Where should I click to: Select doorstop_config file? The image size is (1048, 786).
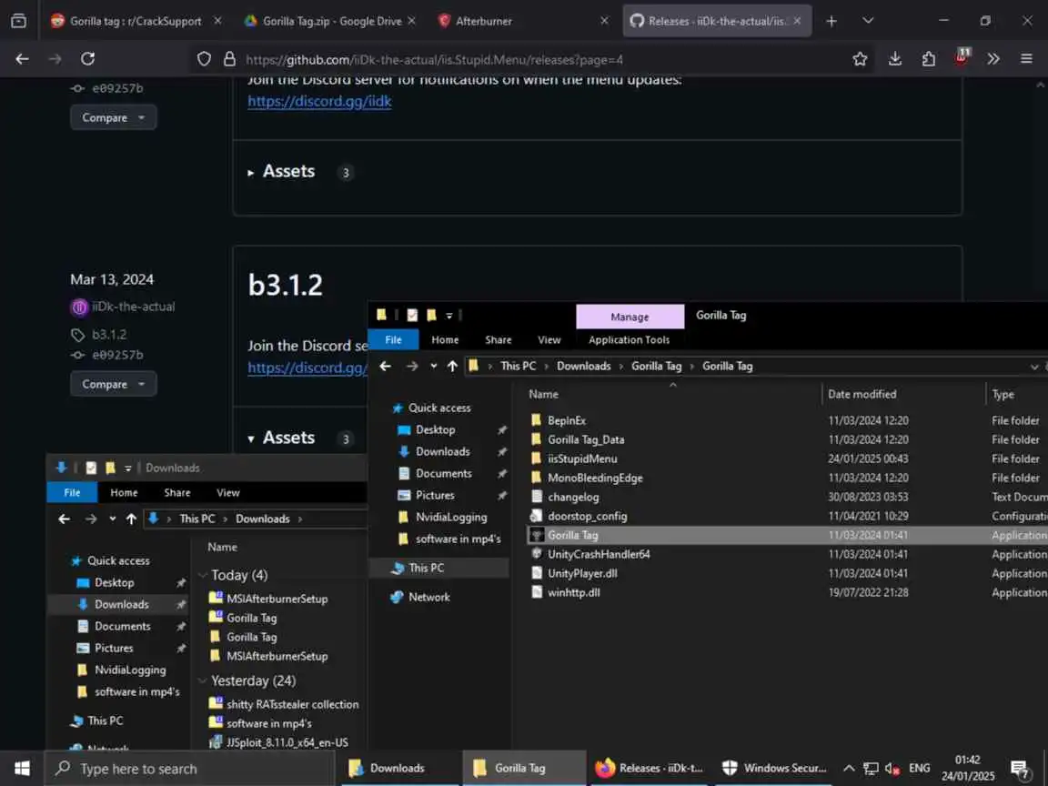point(587,516)
